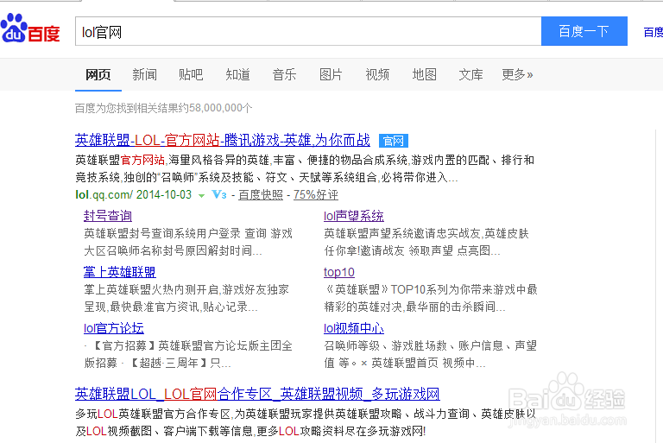663x443 pixels.
Task: Click the result count text 58,000,000个
Action: pyautogui.click(x=220, y=108)
